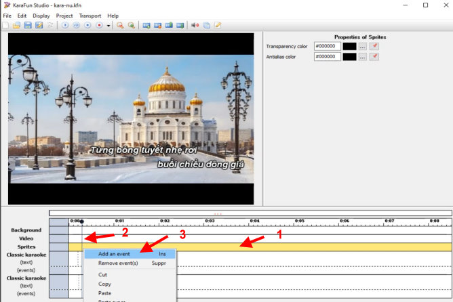Click the black Transparency color swatch
The image size is (453, 302).
point(349,46)
